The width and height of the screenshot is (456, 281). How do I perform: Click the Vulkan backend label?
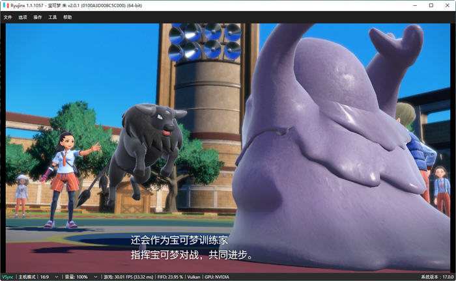[x=193, y=277]
